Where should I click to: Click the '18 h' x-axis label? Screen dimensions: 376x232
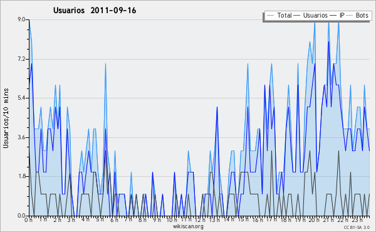pyautogui.click(x=286, y=219)
